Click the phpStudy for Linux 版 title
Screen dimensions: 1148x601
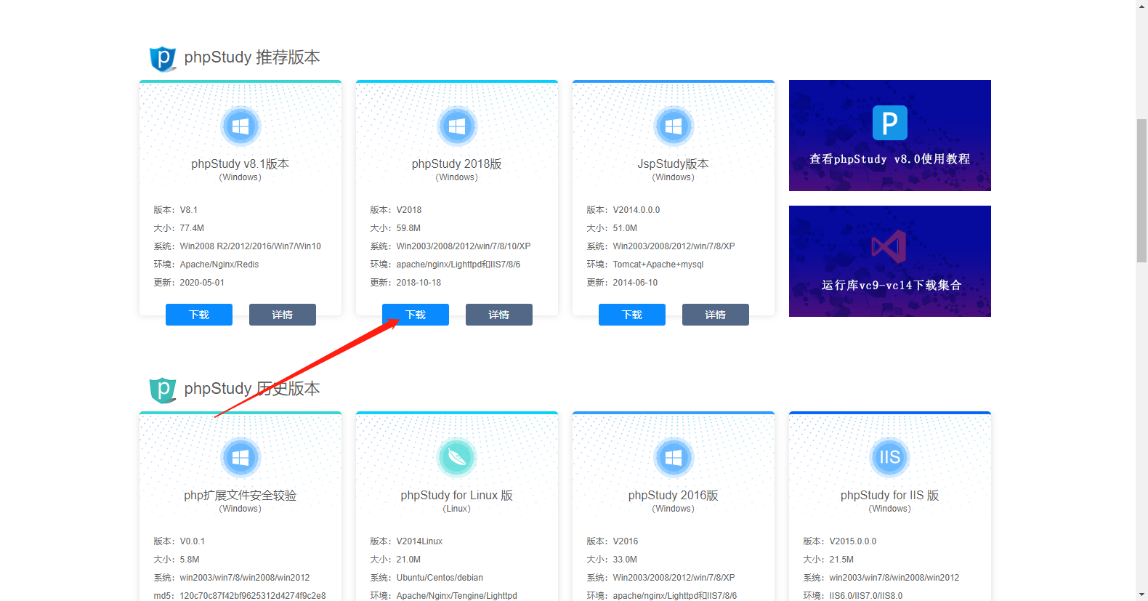[457, 496]
